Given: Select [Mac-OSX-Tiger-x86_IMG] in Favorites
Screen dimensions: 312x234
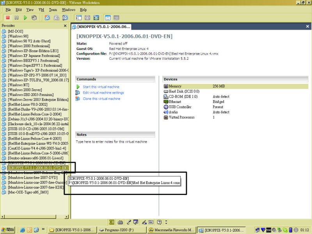Looking at the screenshot, I should [x=28, y=192].
